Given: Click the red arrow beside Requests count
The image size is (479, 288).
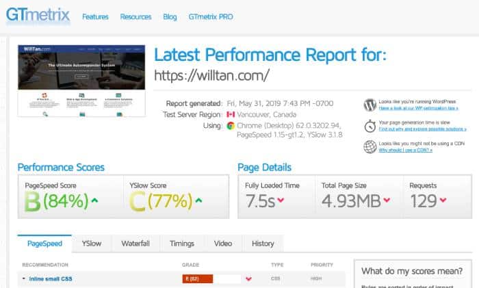Looking at the screenshot, I should [x=443, y=200].
